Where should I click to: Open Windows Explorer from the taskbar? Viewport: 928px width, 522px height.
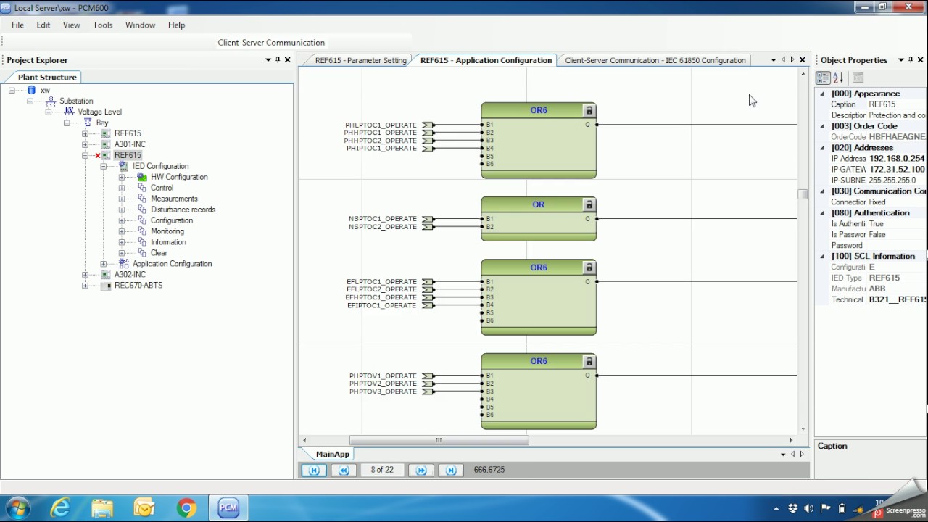coord(101,508)
